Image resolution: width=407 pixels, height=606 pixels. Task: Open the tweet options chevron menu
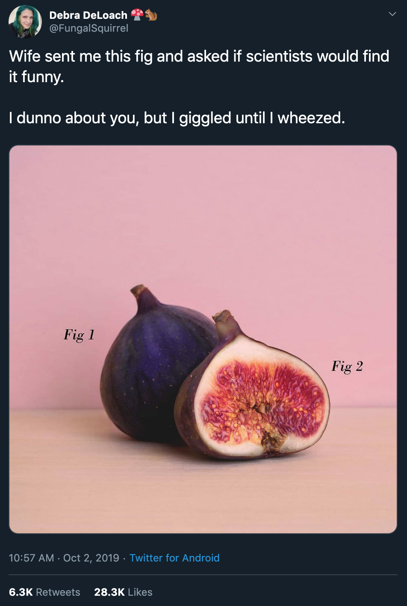pyautogui.click(x=392, y=15)
